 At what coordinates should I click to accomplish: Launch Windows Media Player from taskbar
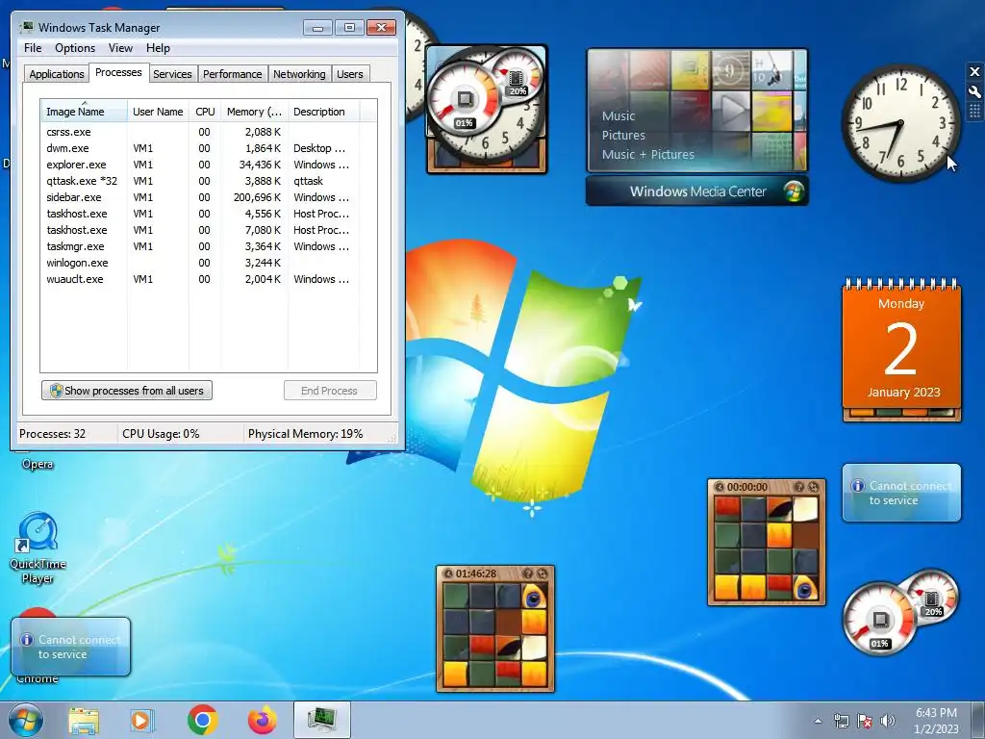tap(142, 721)
